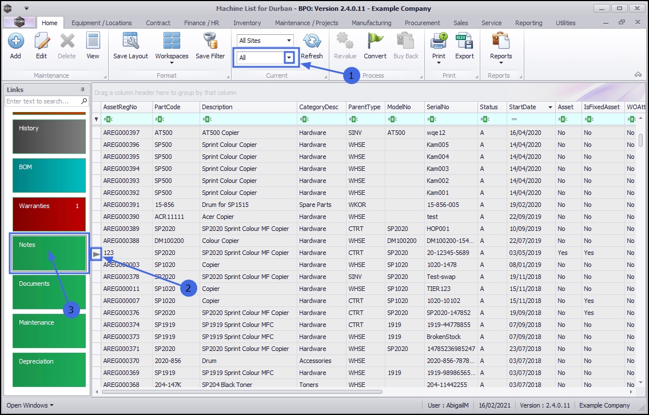Click the Warranties tile

click(x=49, y=214)
